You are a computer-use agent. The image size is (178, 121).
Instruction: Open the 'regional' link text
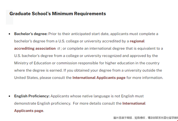(x=137, y=41)
